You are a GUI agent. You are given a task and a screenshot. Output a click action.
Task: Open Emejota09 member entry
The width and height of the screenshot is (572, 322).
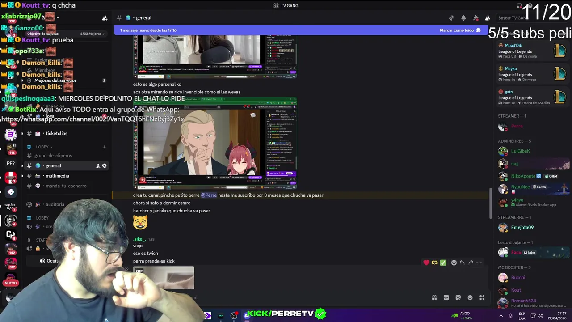pyautogui.click(x=532, y=227)
